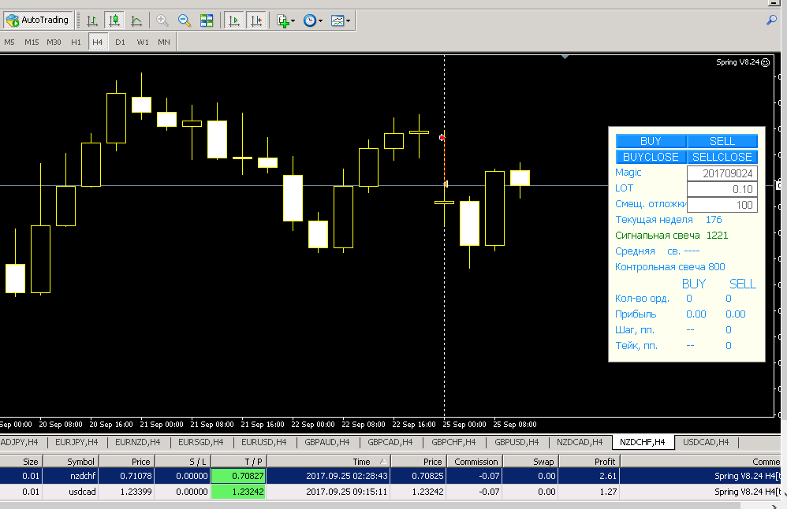Toggle the chart shift icon
Screen dimensions: 787x509
[x=256, y=20]
